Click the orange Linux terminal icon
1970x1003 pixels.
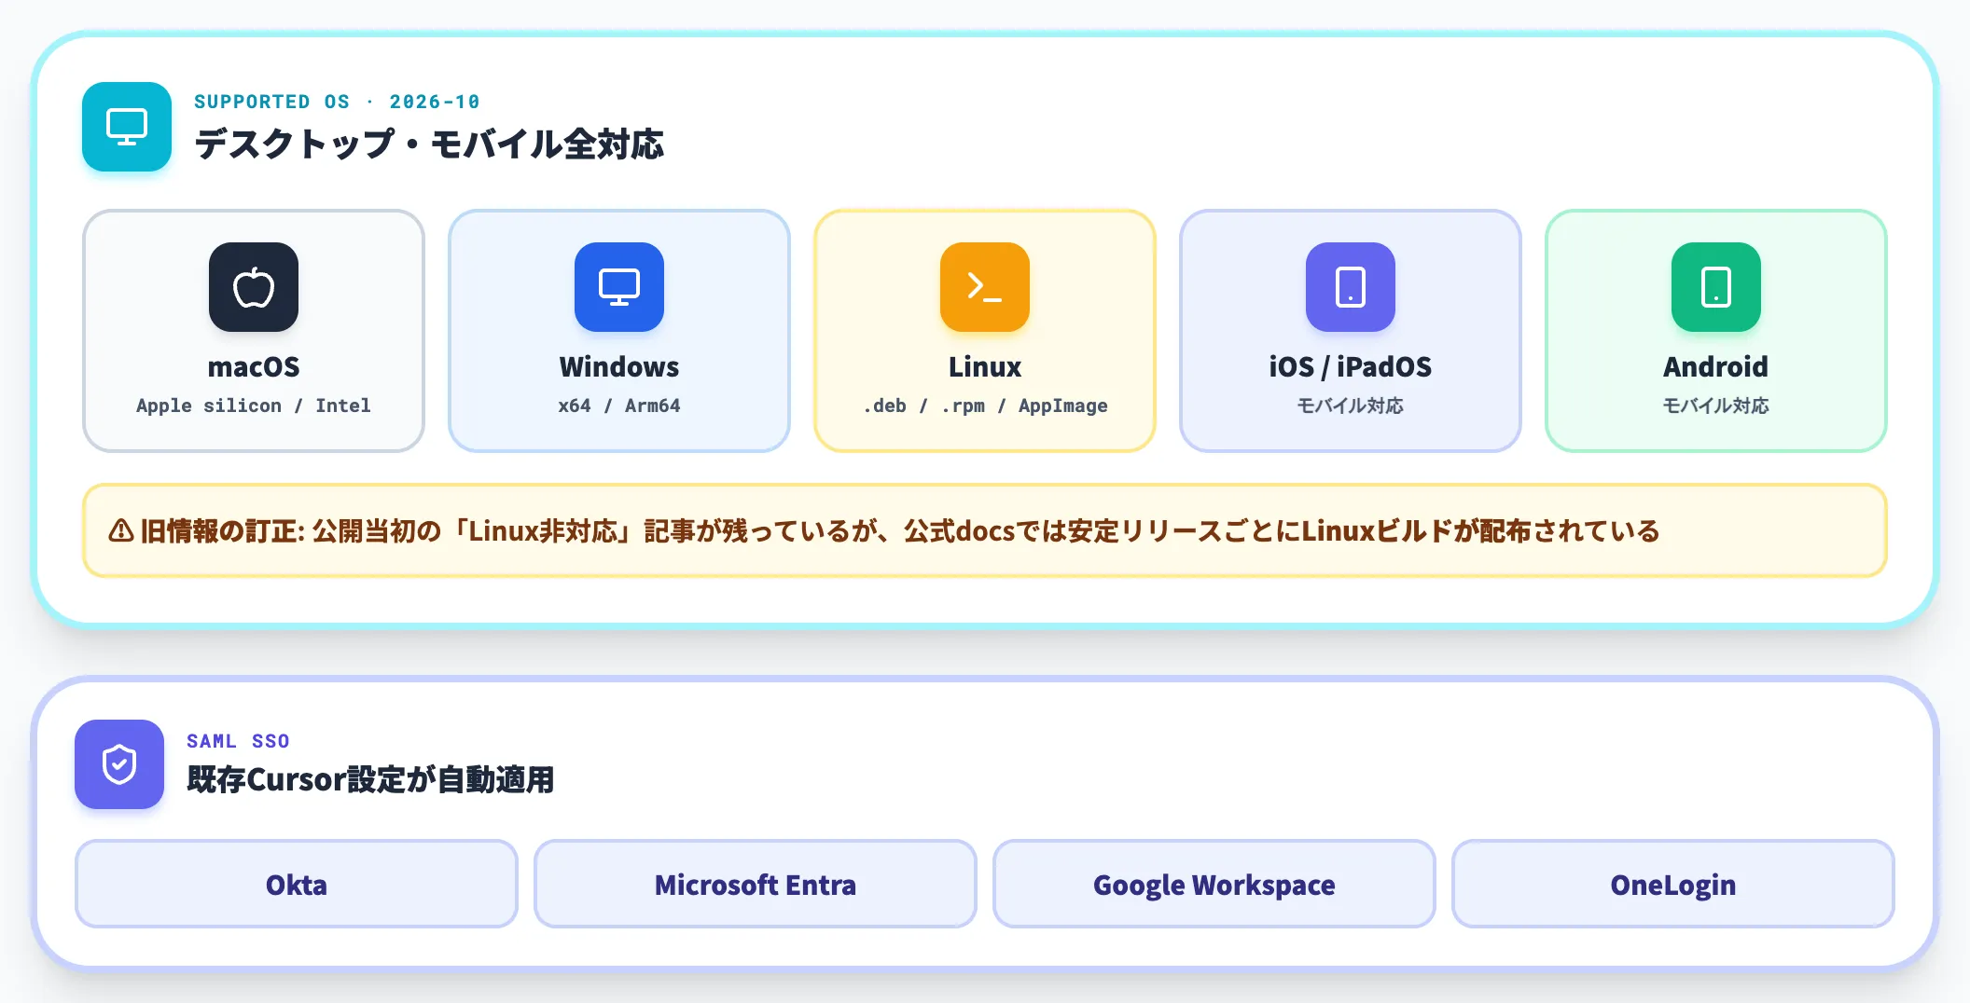pyautogui.click(x=985, y=287)
